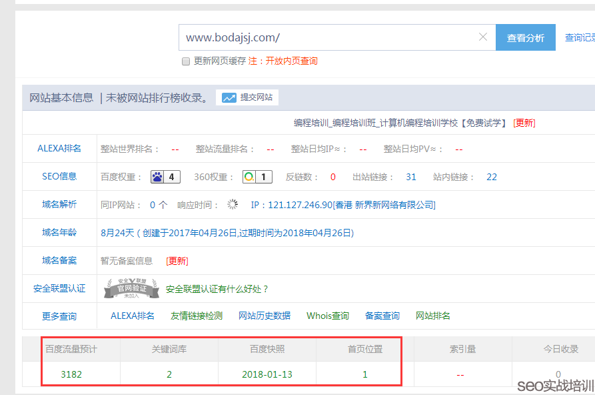Clear the URL using the X icon
This screenshot has height=395, width=595.
[x=482, y=37]
